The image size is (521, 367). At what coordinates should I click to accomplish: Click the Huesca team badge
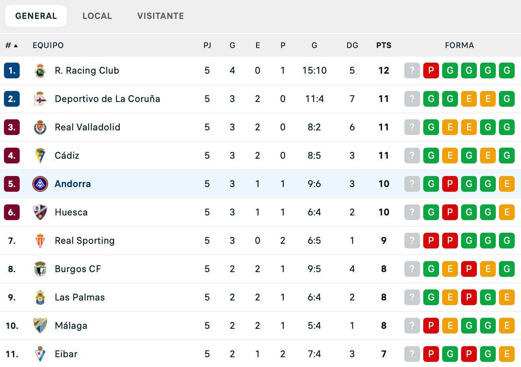pyautogui.click(x=40, y=212)
